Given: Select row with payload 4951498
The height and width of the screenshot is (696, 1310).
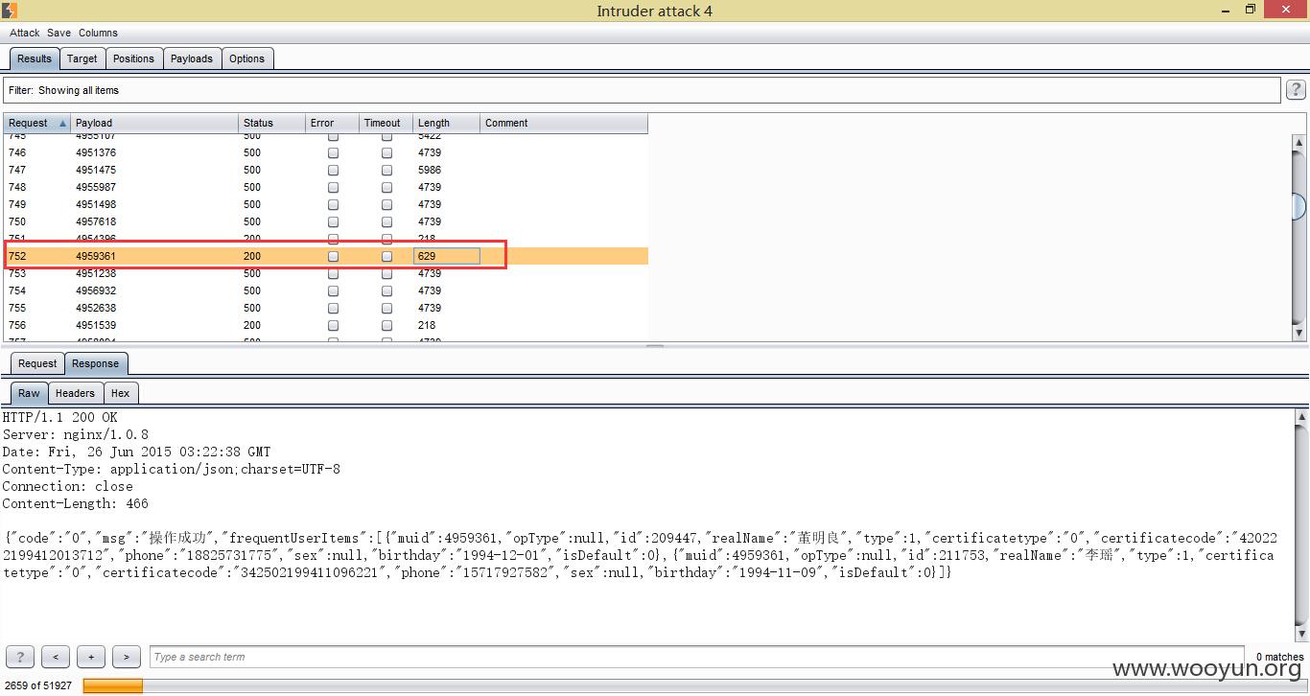Looking at the screenshot, I should point(326,204).
